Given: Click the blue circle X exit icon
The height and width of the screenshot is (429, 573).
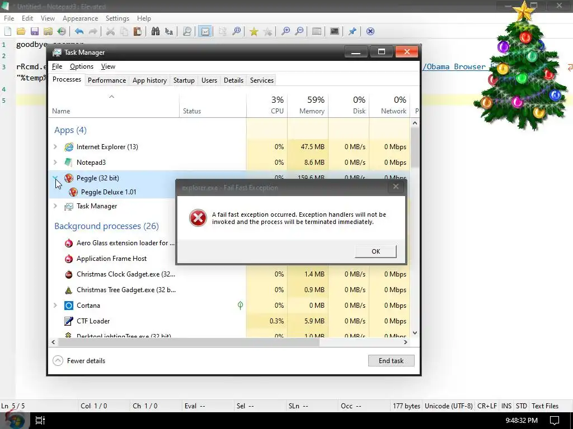Looking at the screenshot, I should [x=370, y=31].
